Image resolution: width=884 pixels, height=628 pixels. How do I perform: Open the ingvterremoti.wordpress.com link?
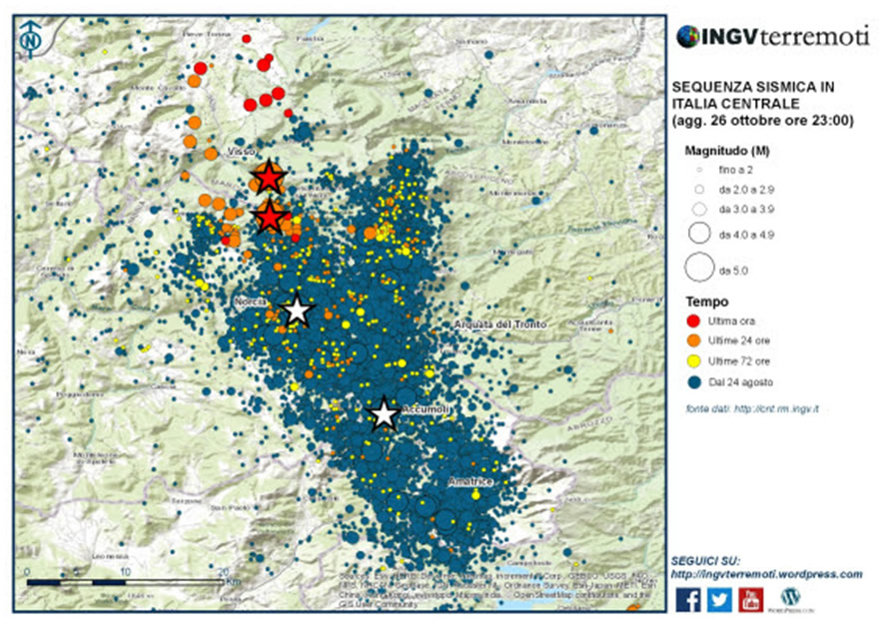[x=766, y=574]
